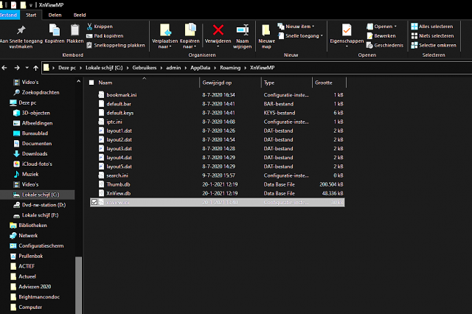Screen dimensions: 472x314
Task: Open Prullenbak in navigation pane
Action: click(x=27, y=256)
